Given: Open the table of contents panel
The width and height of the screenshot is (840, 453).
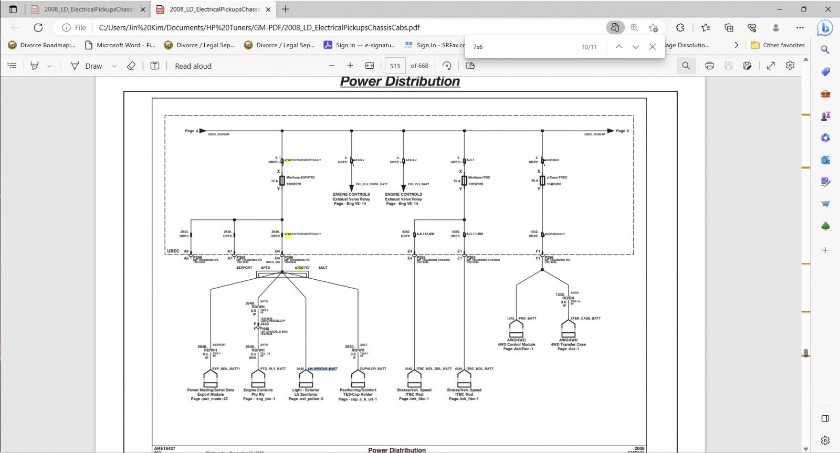Looking at the screenshot, I should pos(12,66).
